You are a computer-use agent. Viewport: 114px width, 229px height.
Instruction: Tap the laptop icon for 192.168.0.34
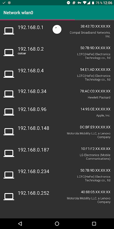9,94
